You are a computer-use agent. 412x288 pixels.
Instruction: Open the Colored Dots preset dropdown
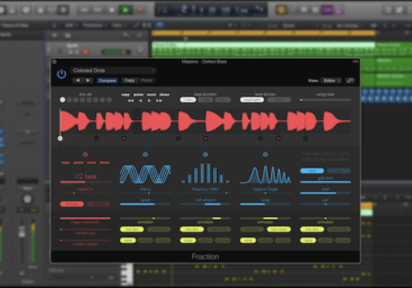point(114,70)
